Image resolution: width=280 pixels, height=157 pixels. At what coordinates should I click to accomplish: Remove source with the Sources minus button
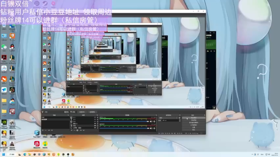tap(75, 130)
